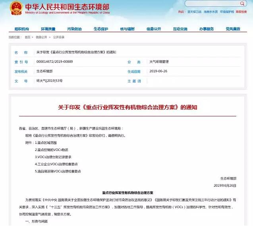The height and width of the screenshot is (230, 253).
Task: Click attachment 2.重点控制的VOCs物质
Action: [52, 150]
